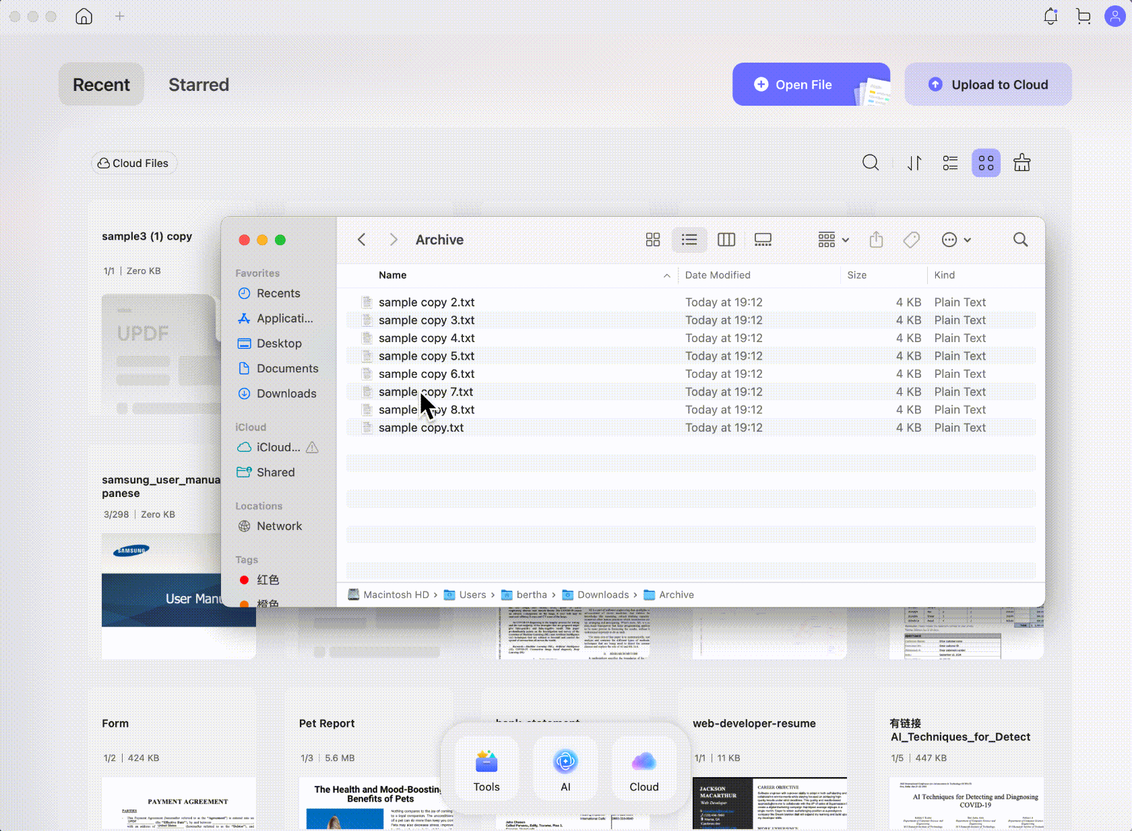The width and height of the screenshot is (1132, 831).
Task: Click Open File button
Action: point(811,84)
